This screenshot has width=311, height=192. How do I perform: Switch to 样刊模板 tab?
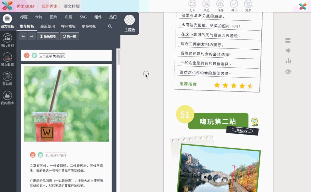pos(68,27)
